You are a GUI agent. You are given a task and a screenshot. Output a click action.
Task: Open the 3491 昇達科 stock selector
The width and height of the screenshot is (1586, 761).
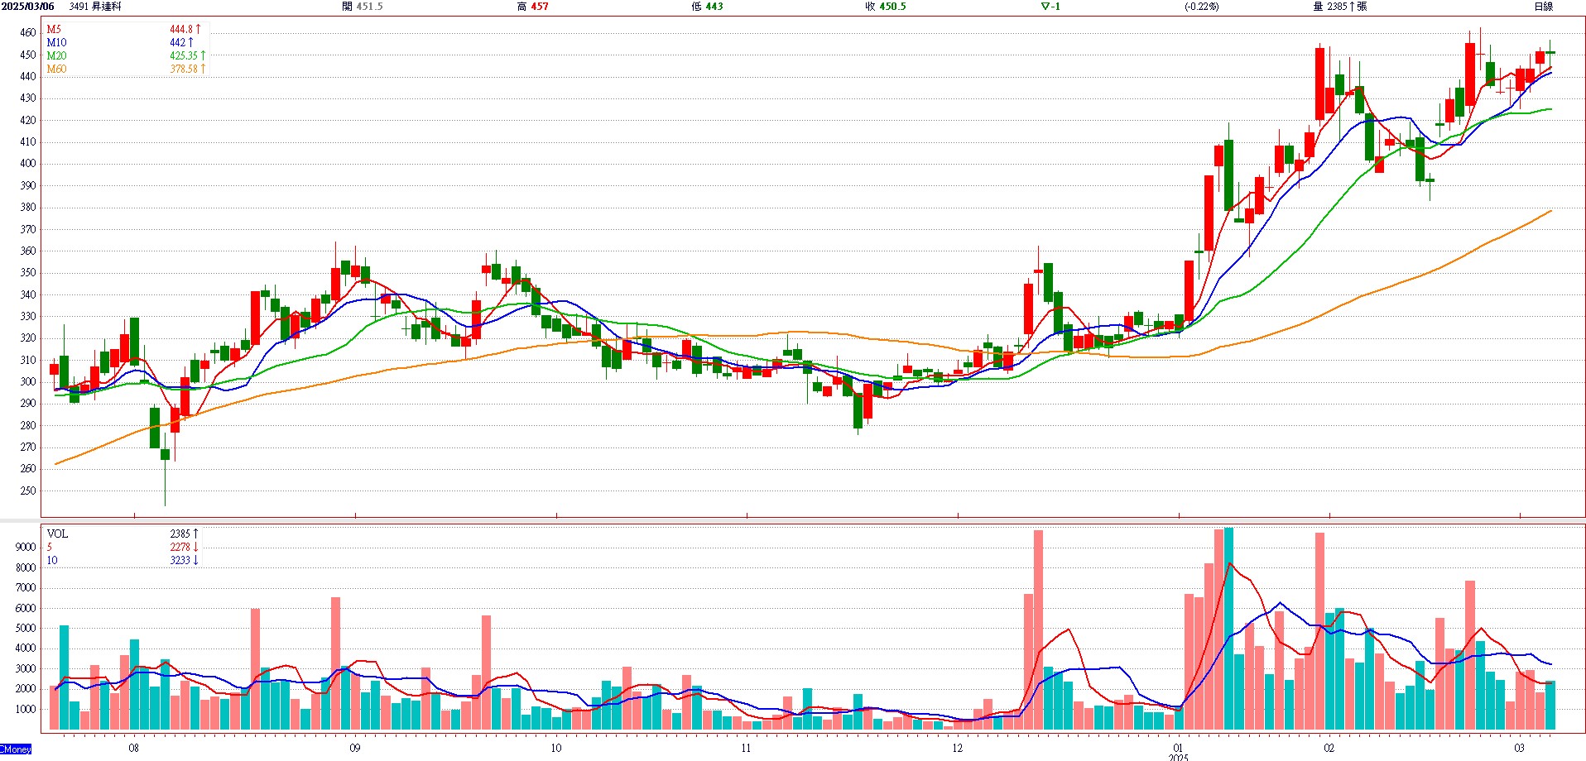[95, 7]
